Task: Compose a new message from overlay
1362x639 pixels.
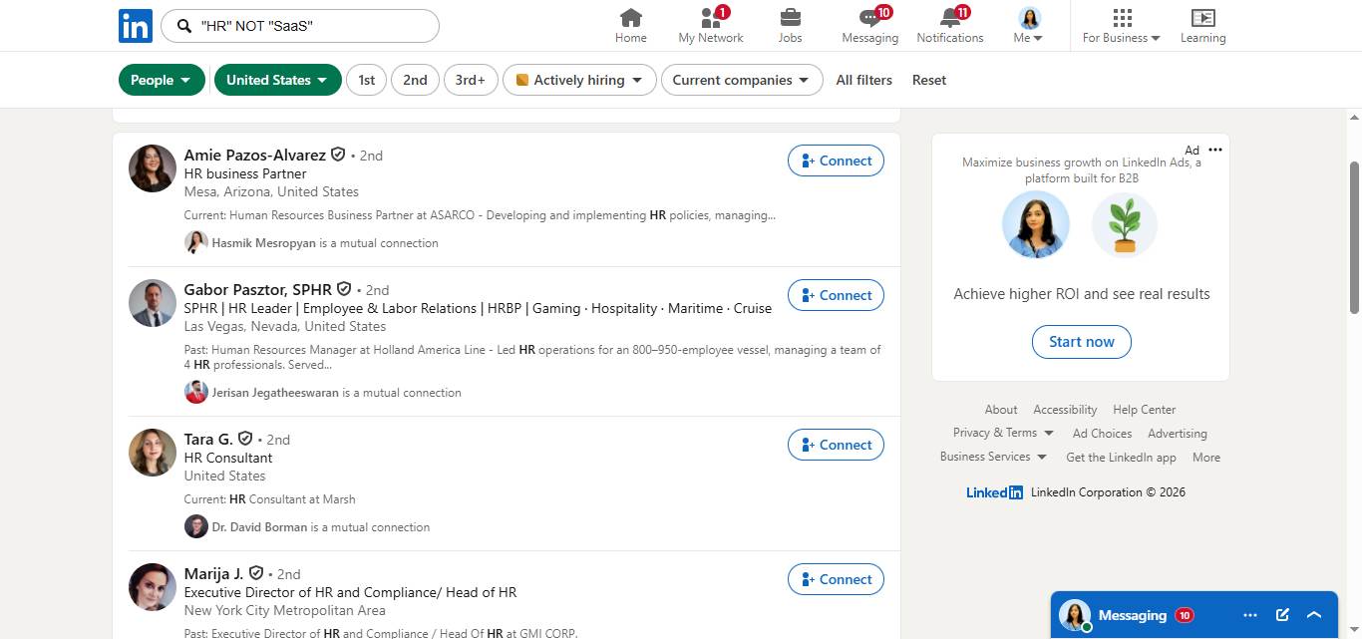Action: click(1282, 615)
